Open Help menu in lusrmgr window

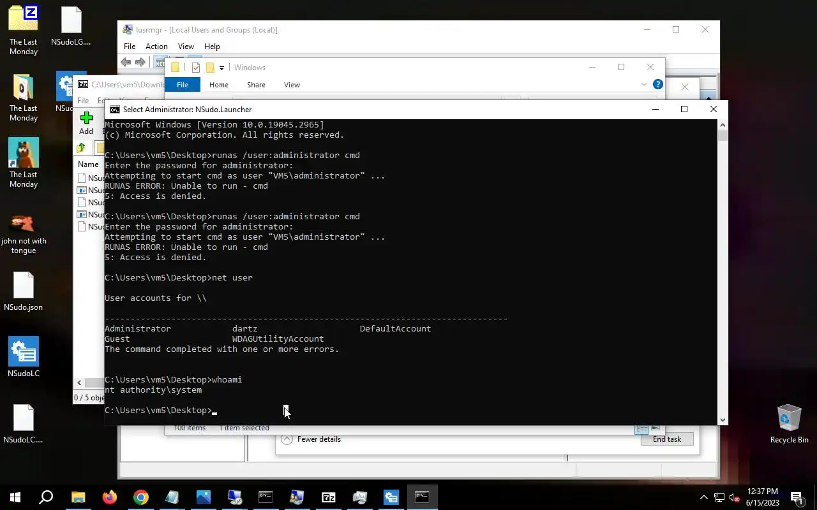[212, 47]
